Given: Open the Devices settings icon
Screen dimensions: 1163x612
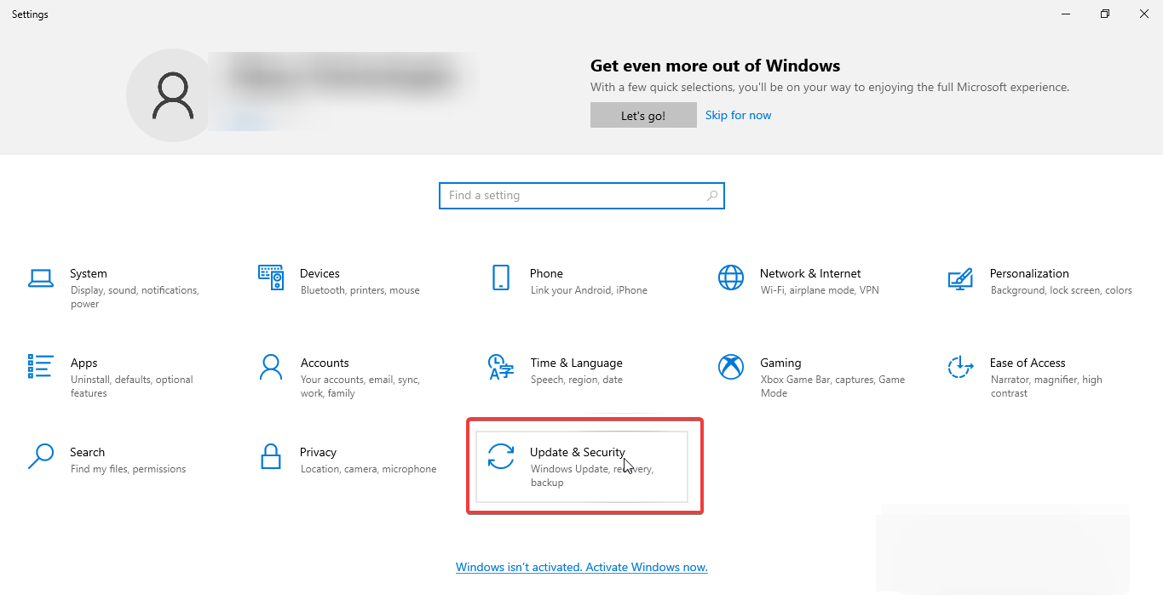Looking at the screenshot, I should click(x=271, y=278).
